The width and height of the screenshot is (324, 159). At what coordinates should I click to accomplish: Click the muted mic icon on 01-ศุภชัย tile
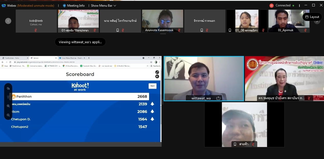tap(95, 30)
